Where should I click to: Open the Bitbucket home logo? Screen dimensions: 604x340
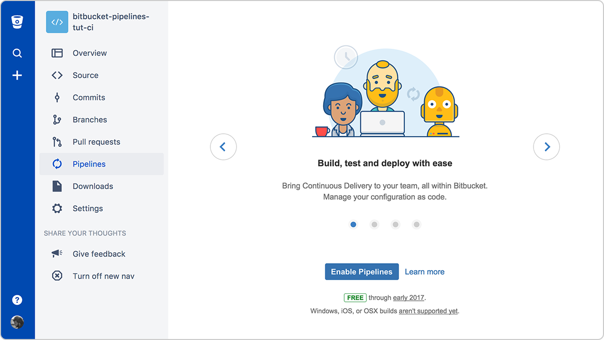[17, 22]
